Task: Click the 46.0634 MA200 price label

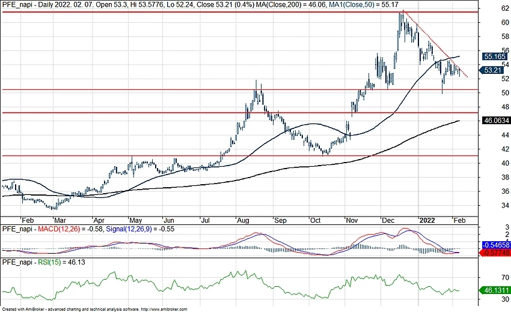Action: pos(497,121)
